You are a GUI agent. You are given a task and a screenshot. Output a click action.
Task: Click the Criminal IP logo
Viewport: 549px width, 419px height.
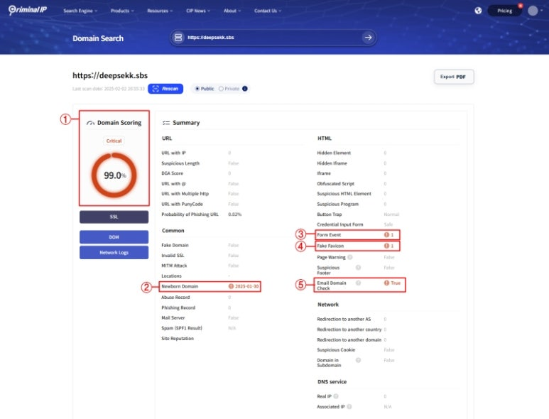[x=28, y=10]
